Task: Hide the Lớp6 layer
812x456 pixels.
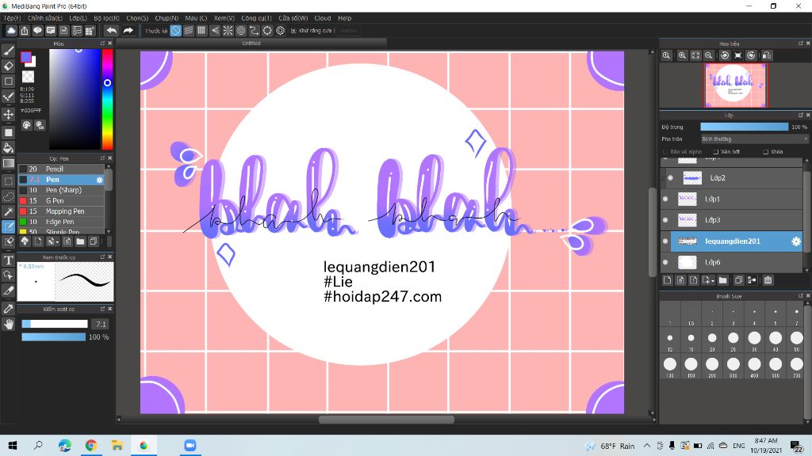Action: point(665,263)
